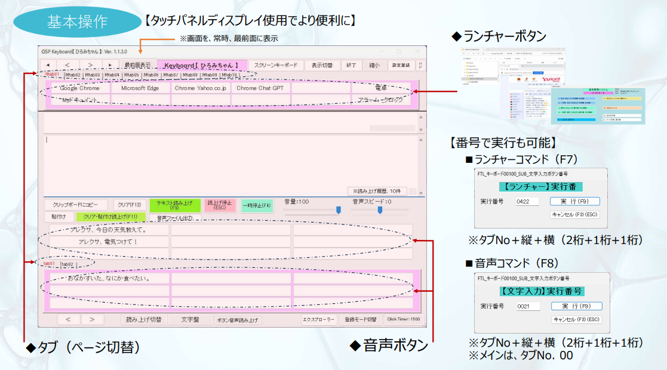
Task: Click 実行(F9) in the ランチャー実行番 dialog
Action: (574, 201)
